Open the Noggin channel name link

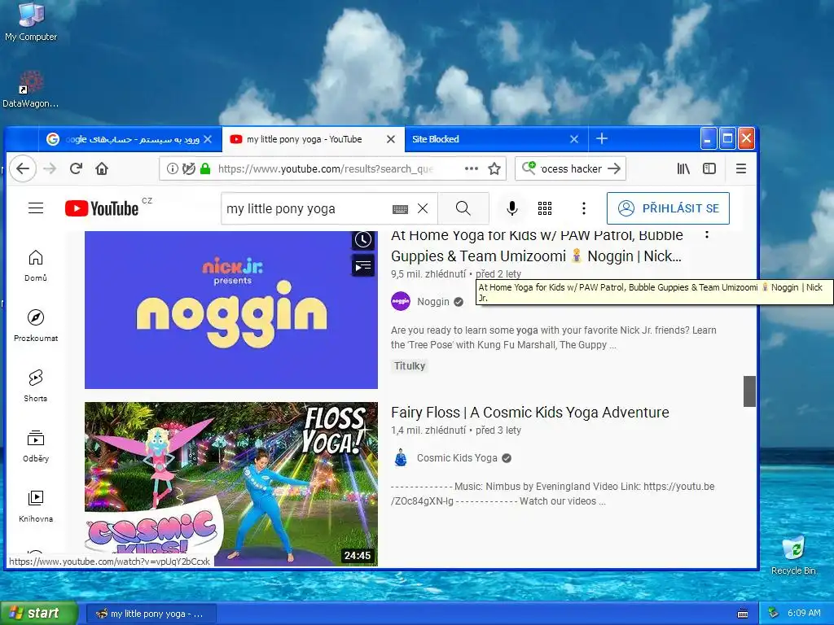tap(433, 302)
